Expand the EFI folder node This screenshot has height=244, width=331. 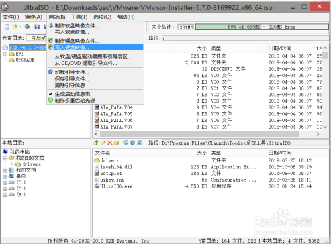coord(5,54)
